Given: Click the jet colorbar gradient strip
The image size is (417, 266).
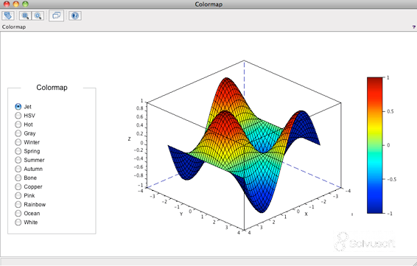Looking at the screenshot, I should click(x=375, y=145).
